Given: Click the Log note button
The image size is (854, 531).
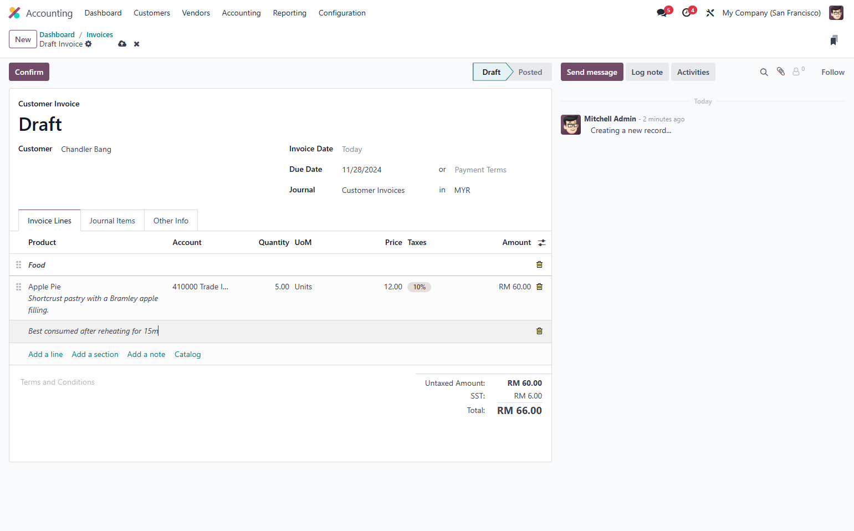Looking at the screenshot, I should tap(647, 72).
